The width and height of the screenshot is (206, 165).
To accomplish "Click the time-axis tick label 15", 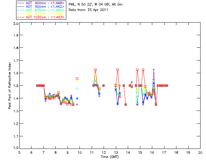I will [x=140, y=152].
